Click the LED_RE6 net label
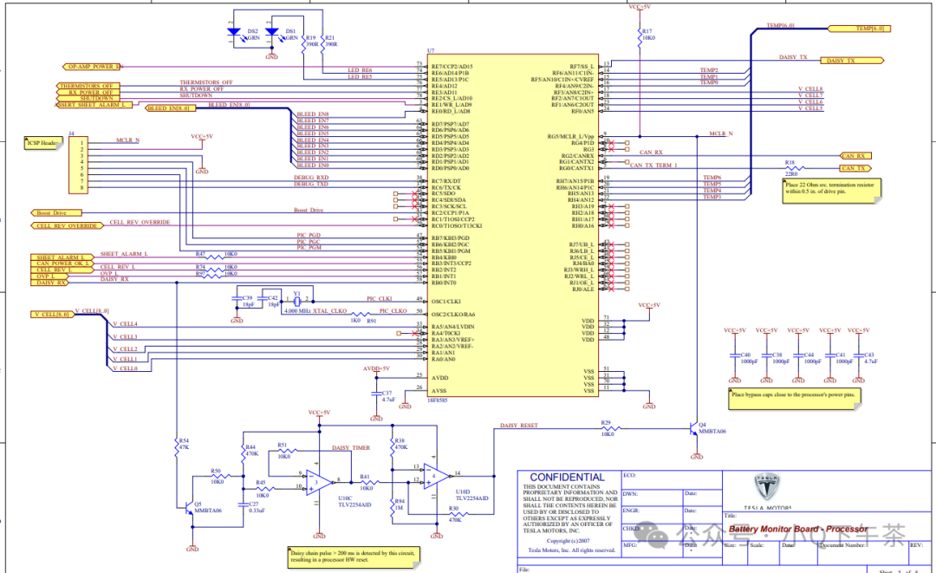Image resolution: width=936 pixels, height=573 pixels. pos(360,70)
